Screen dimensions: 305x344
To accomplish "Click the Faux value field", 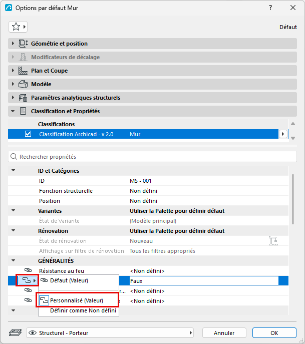I will (x=204, y=281).
